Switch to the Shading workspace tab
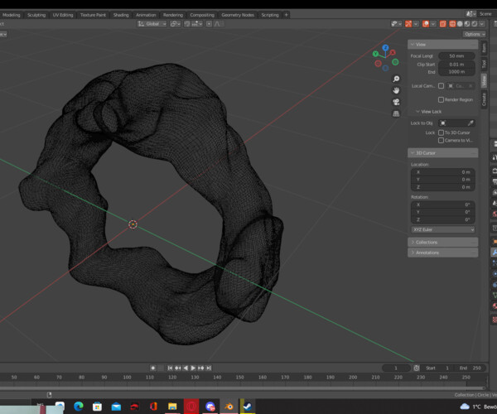The image size is (497, 414). tap(121, 15)
